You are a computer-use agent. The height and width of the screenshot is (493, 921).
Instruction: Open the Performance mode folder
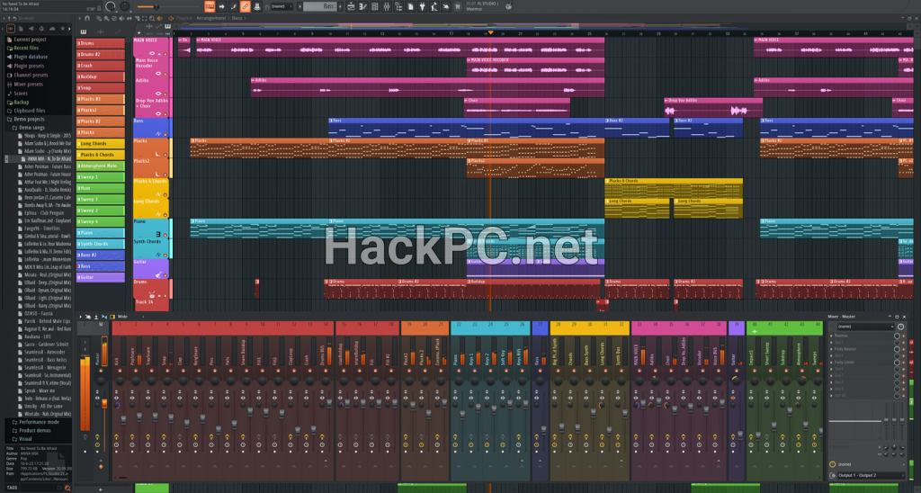(34, 421)
